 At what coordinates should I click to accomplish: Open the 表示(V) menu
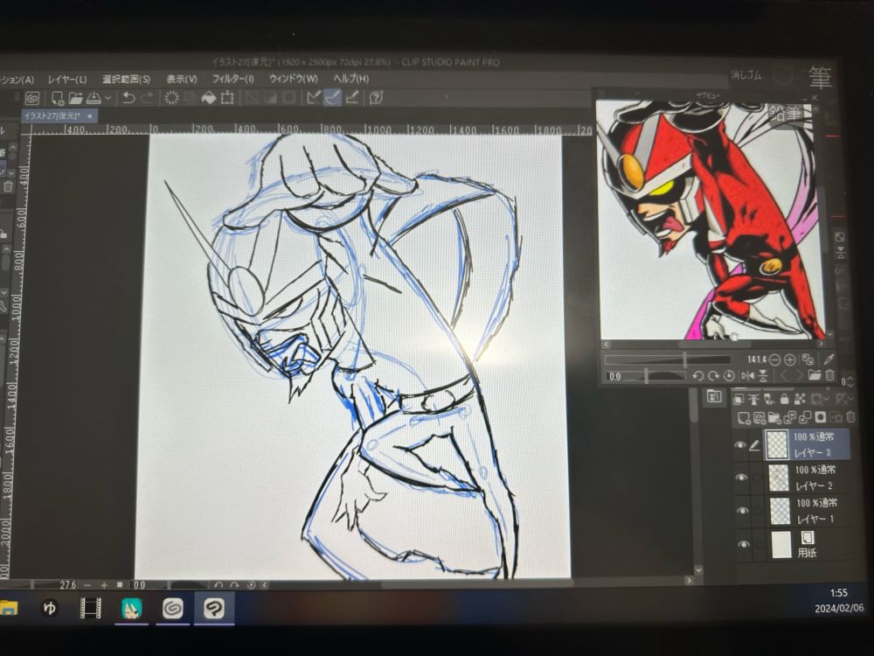tap(182, 80)
